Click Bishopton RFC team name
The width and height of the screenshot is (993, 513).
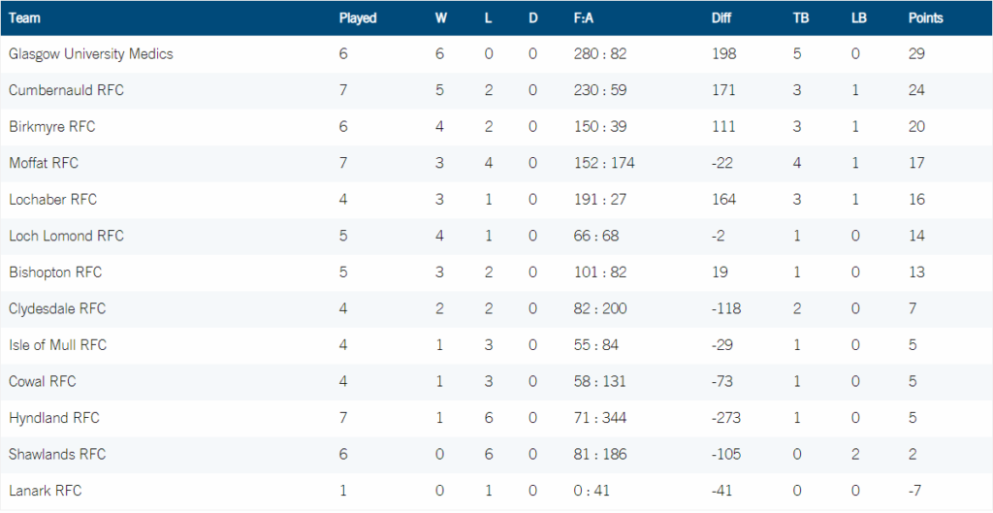[55, 273]
